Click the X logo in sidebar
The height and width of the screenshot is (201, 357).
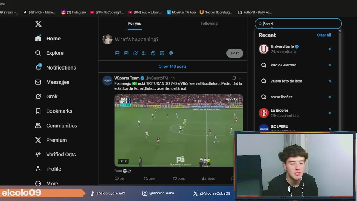click(38, 24)
